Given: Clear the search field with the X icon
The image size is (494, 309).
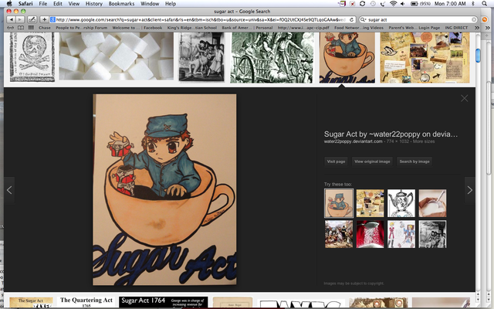Looking at the screenshot, I should [473, 19].
